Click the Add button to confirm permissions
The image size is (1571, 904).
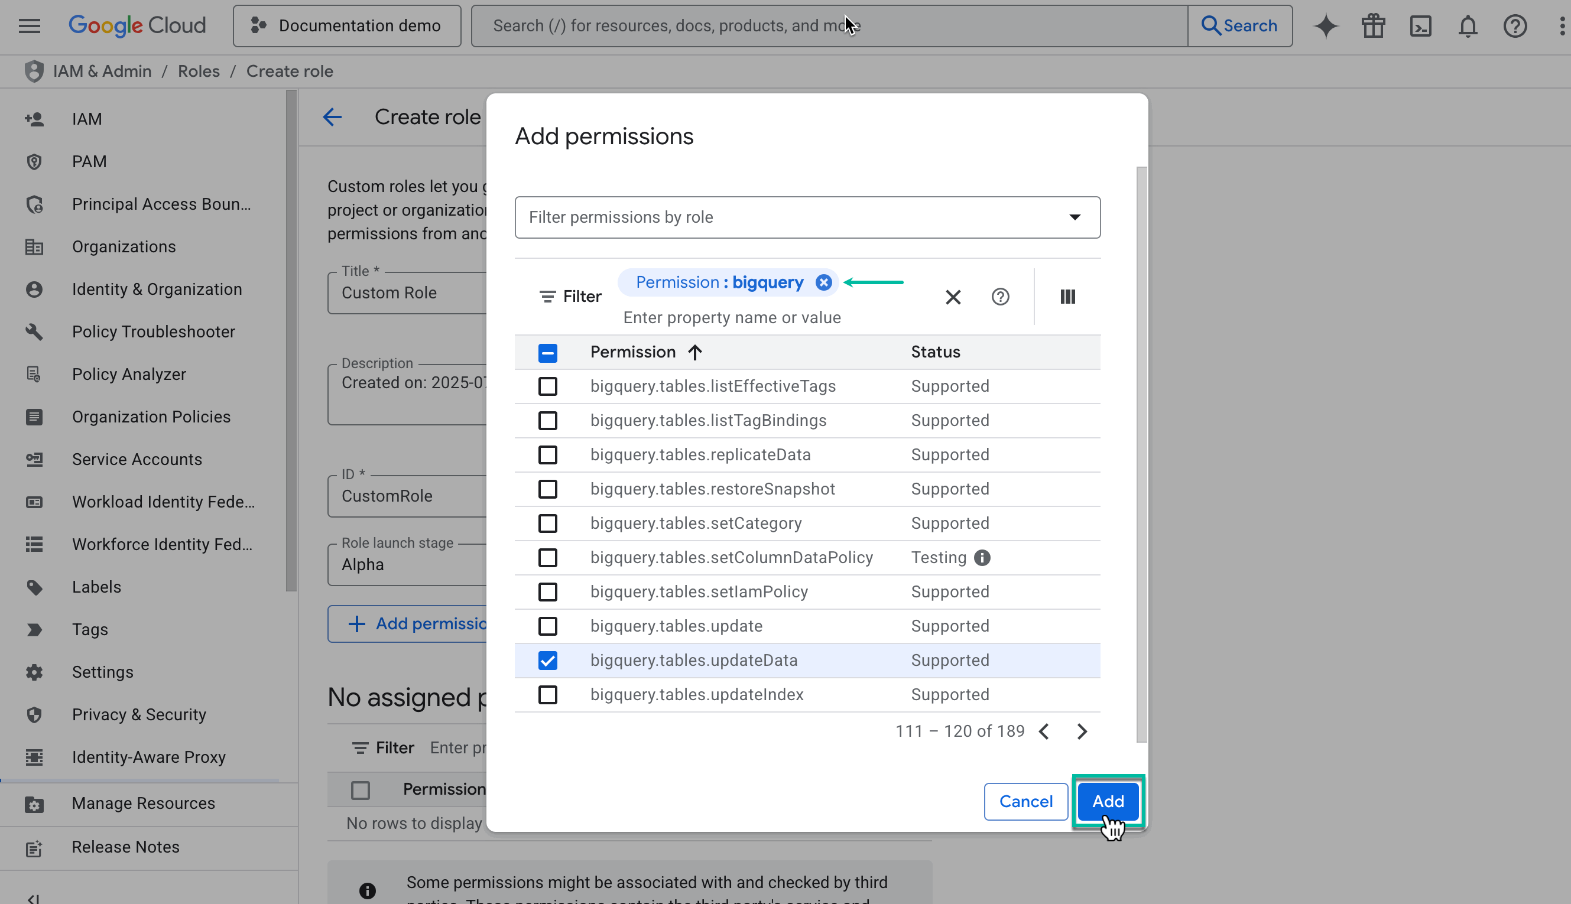pos(1108,802)
